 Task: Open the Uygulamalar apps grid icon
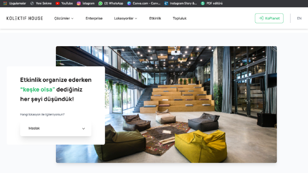pyautogui.click(x=5, y=3)
